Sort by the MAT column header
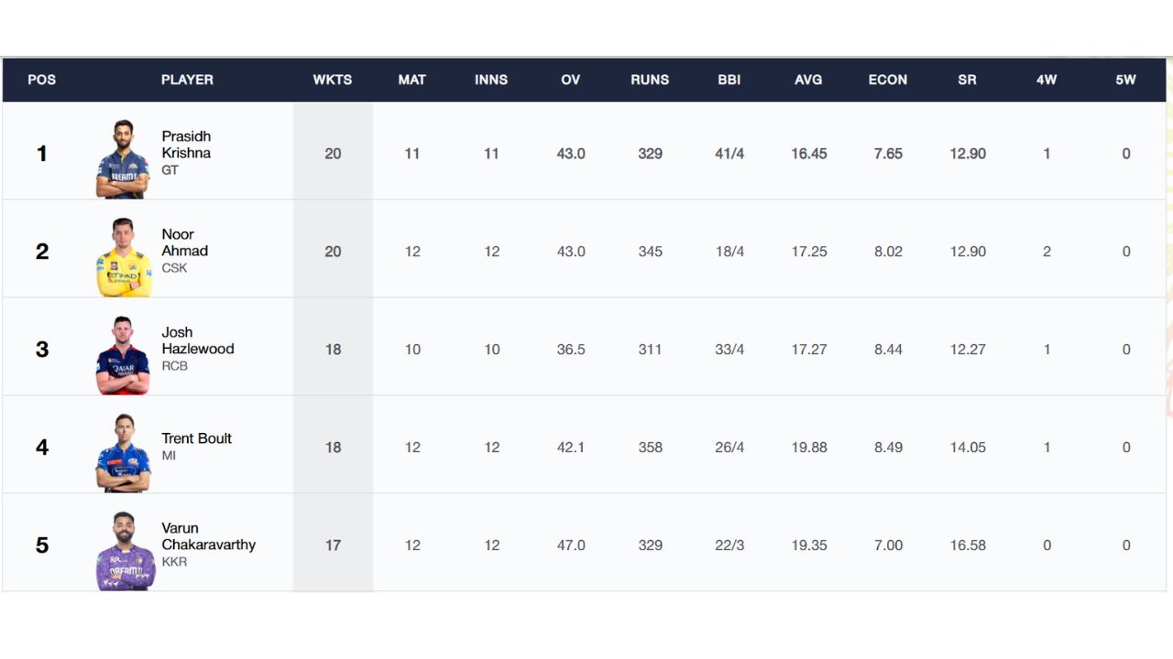 click(412, 80)
